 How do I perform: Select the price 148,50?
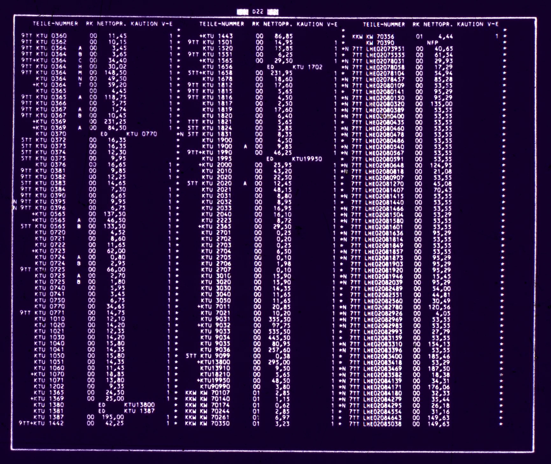(x=115, y=73)
